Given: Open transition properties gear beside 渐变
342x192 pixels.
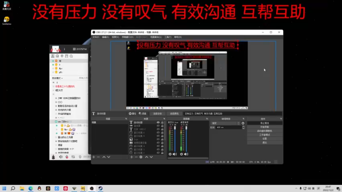Looking at the screenshot, I should (x=243, y=123).
